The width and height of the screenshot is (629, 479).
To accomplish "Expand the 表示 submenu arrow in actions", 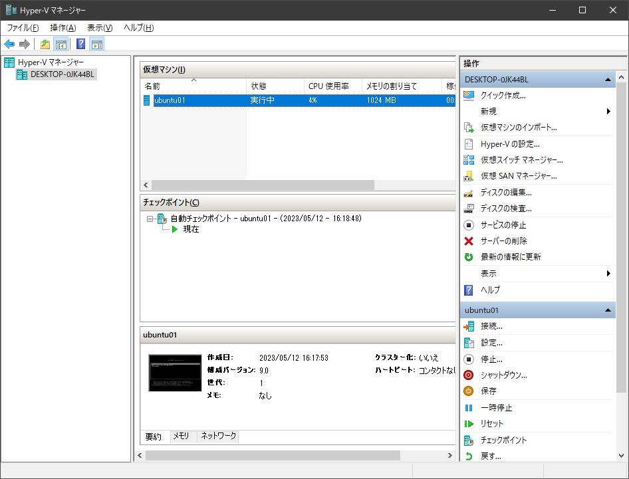I will tap(608, 273).
